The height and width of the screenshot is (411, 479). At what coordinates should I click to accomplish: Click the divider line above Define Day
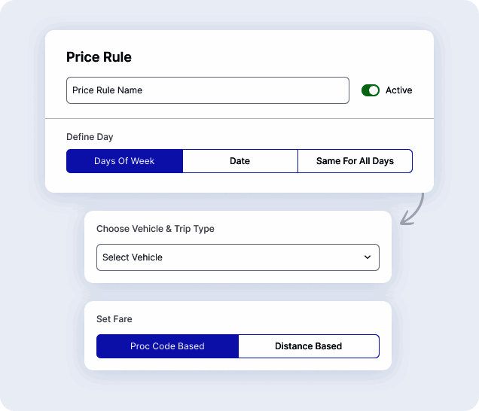pos(239,119)
